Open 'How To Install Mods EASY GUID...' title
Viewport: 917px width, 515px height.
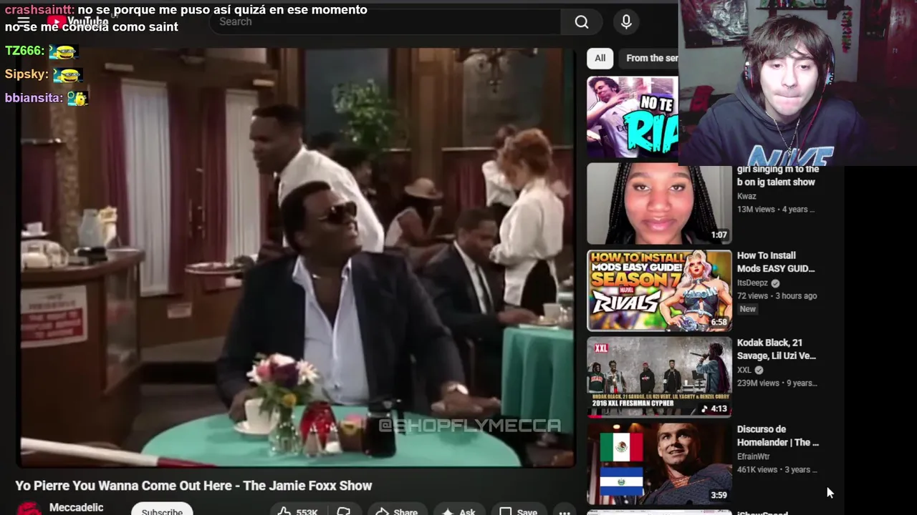776,262
